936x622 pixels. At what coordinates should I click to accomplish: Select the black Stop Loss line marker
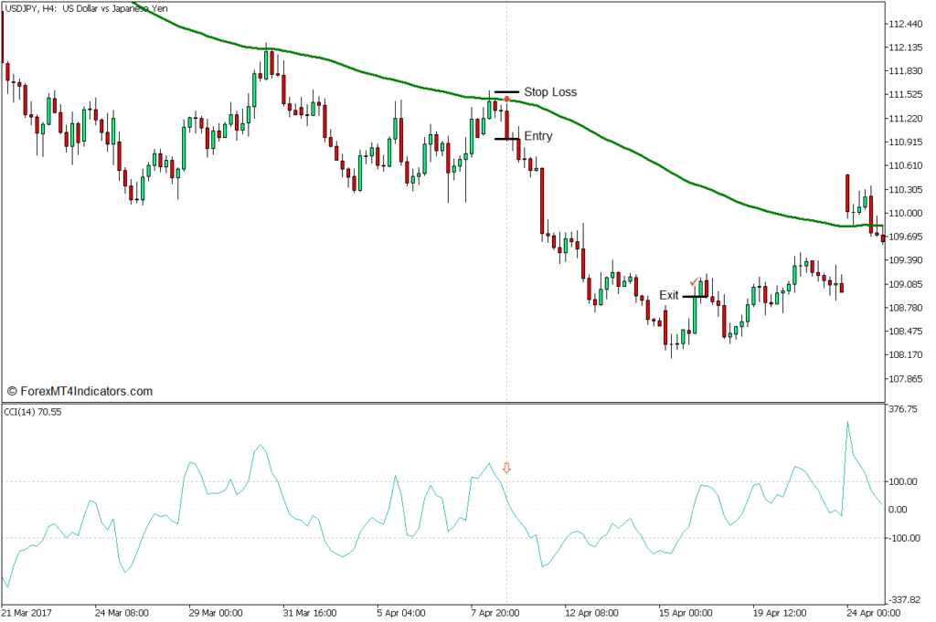(x=506, y=92)
